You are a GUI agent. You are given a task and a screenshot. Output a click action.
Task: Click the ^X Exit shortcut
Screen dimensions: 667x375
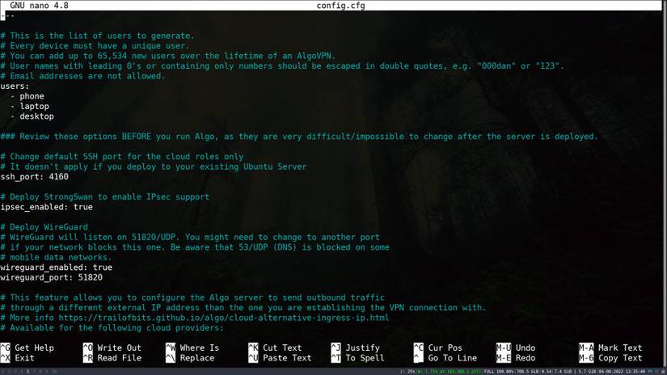point(18,358)
